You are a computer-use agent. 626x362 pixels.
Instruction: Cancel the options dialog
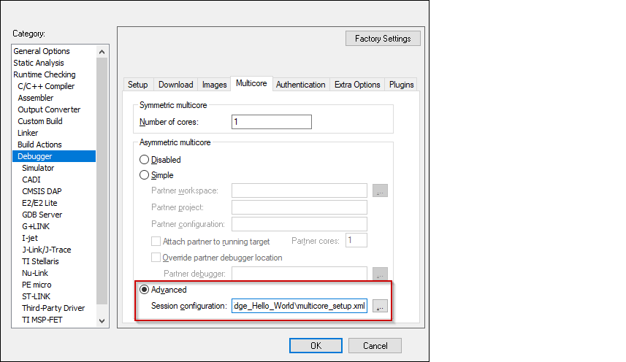[375, 345]
